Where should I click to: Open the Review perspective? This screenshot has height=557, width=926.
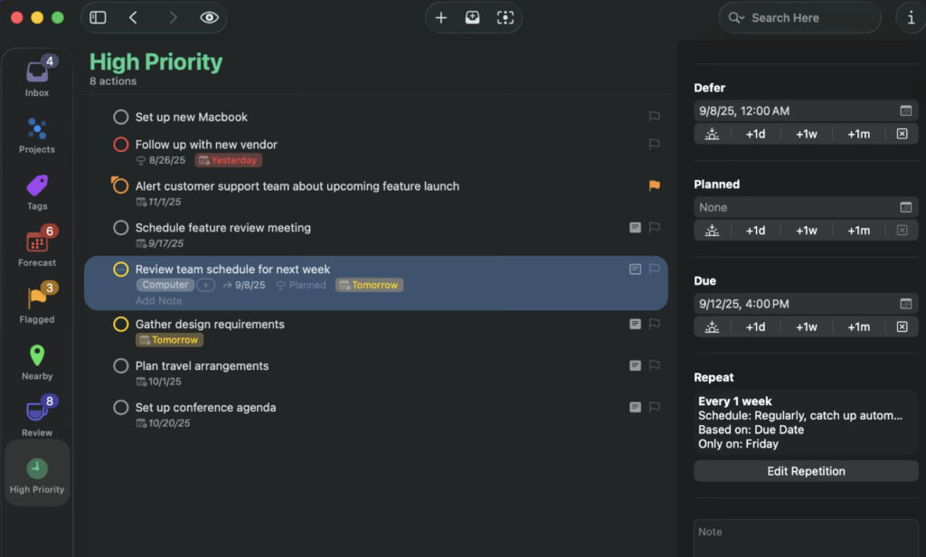point(37,417)
